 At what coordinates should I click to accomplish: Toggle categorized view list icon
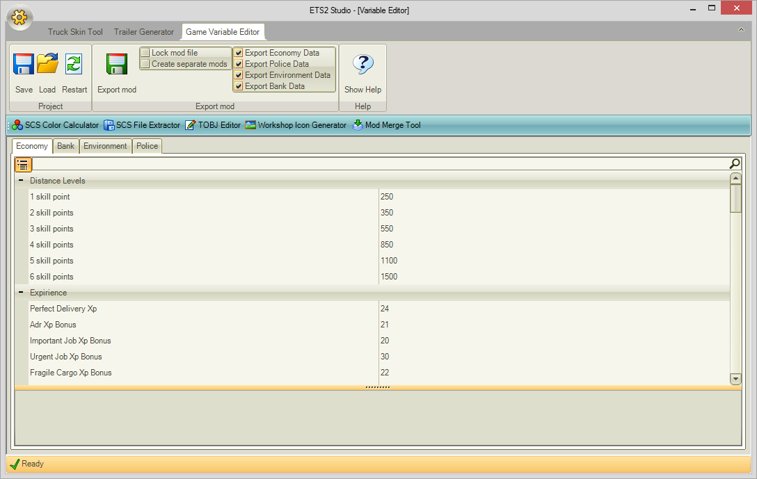[23, 165]
